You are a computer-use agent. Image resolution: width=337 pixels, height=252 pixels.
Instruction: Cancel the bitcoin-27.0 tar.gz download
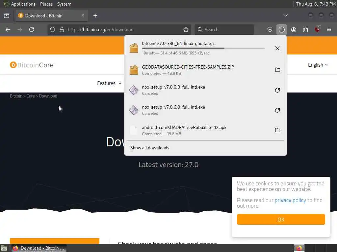[x=277, y=48]
